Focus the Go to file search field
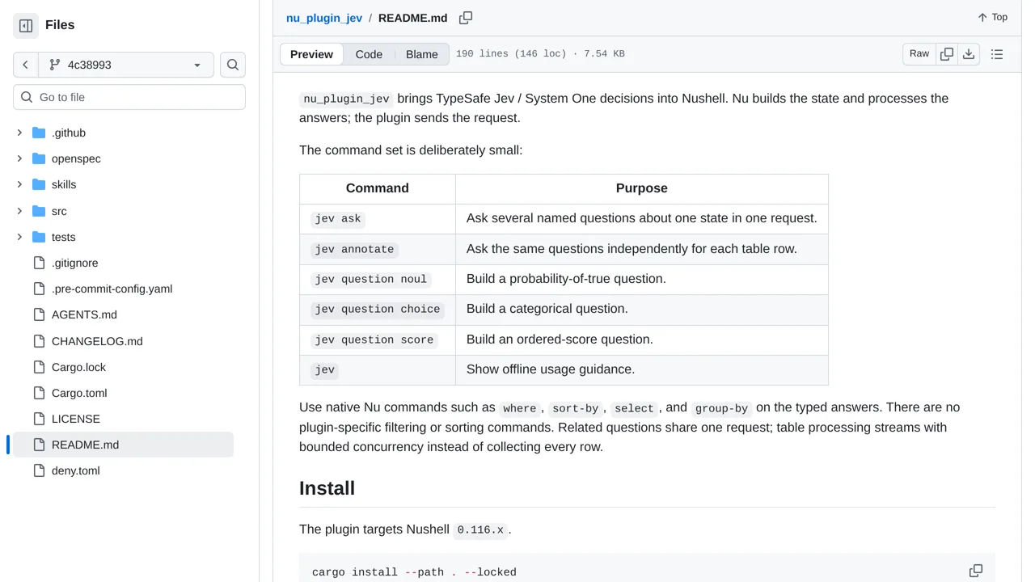Screen dimensions: 1035x582 coord(129,97)
